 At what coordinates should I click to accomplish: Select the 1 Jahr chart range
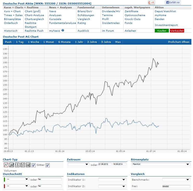click(79, 42)
